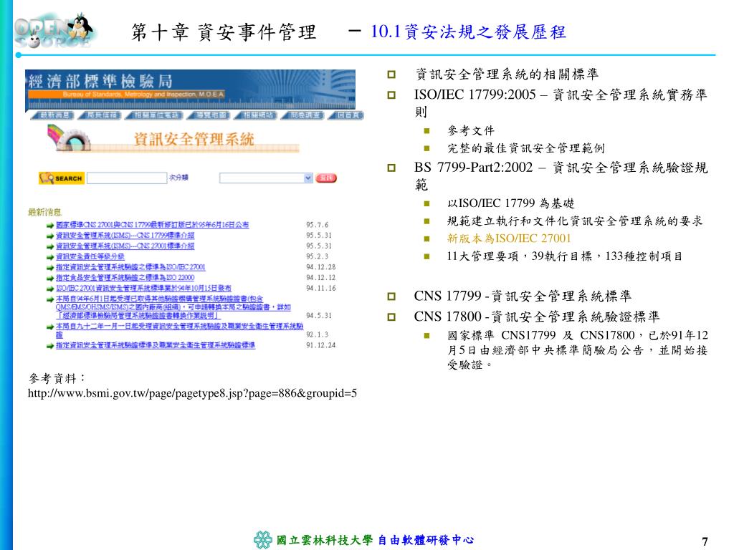Open the 資訊安全責任等級分級 link
The width and height of the screenshot is (734, 550).
[x=90, y=257]
